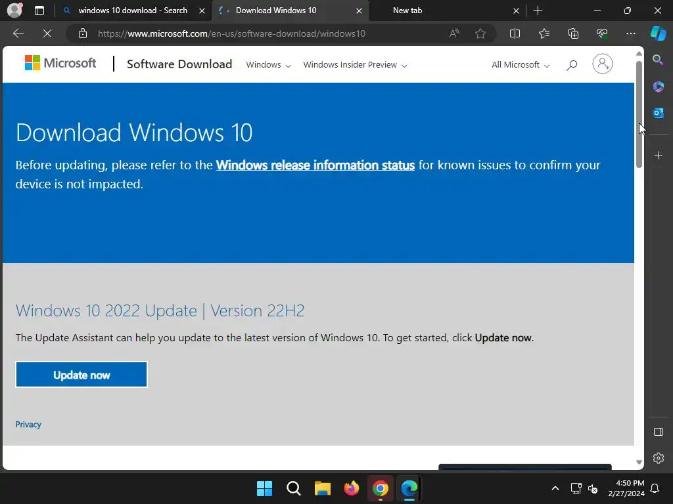Image resolution: width=673 pixels, height=504 pixels.
Task: Expand Windows Insider Preview dropdown
Action: pos(355,65)
